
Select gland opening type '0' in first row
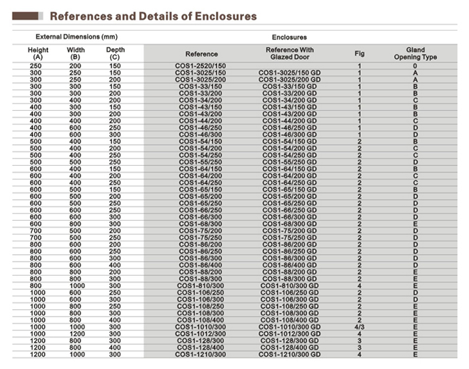tap(415, 66)
